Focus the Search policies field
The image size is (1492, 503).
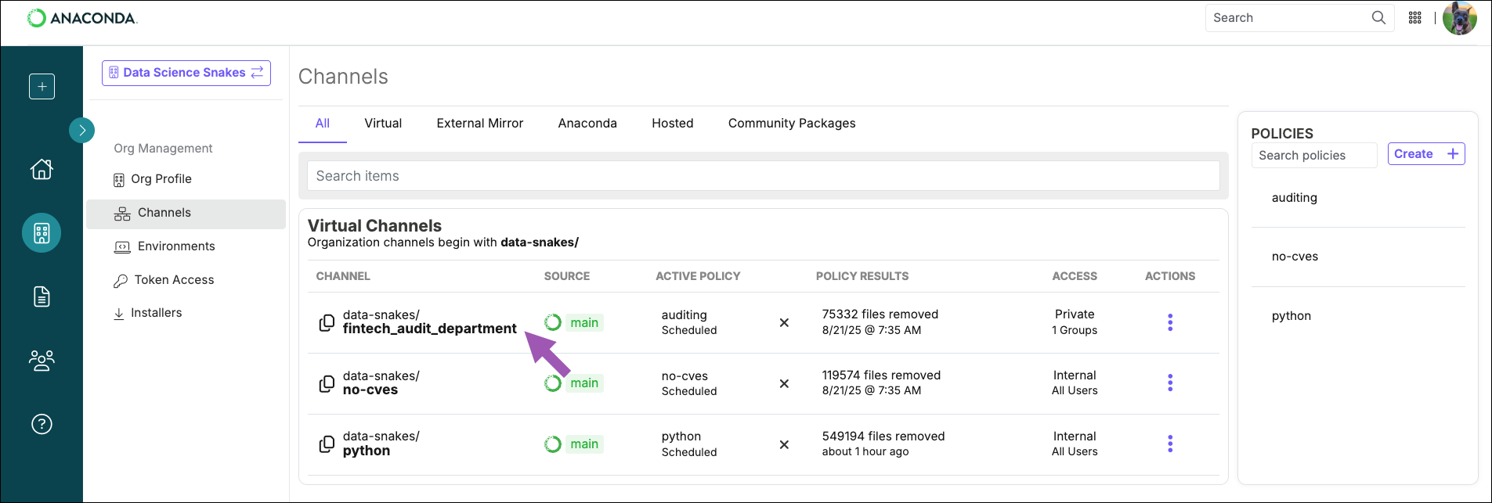1314,156
